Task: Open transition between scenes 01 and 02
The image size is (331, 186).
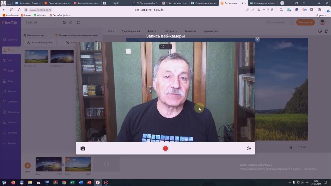Action: click(x=63, y=164)
